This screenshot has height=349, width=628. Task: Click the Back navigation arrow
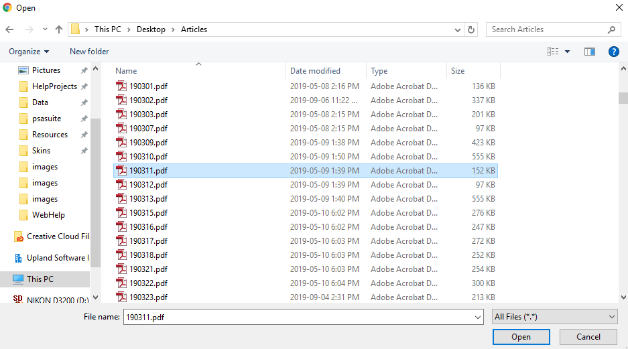click(9, 29)
